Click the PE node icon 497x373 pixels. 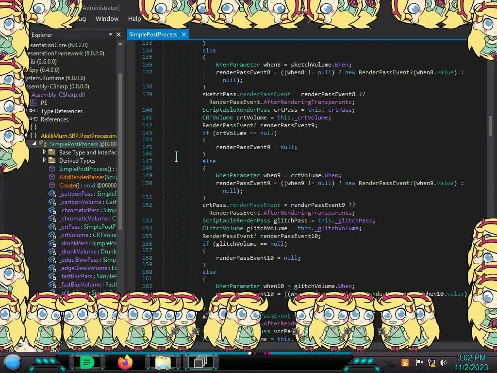[x=33, y=102]
